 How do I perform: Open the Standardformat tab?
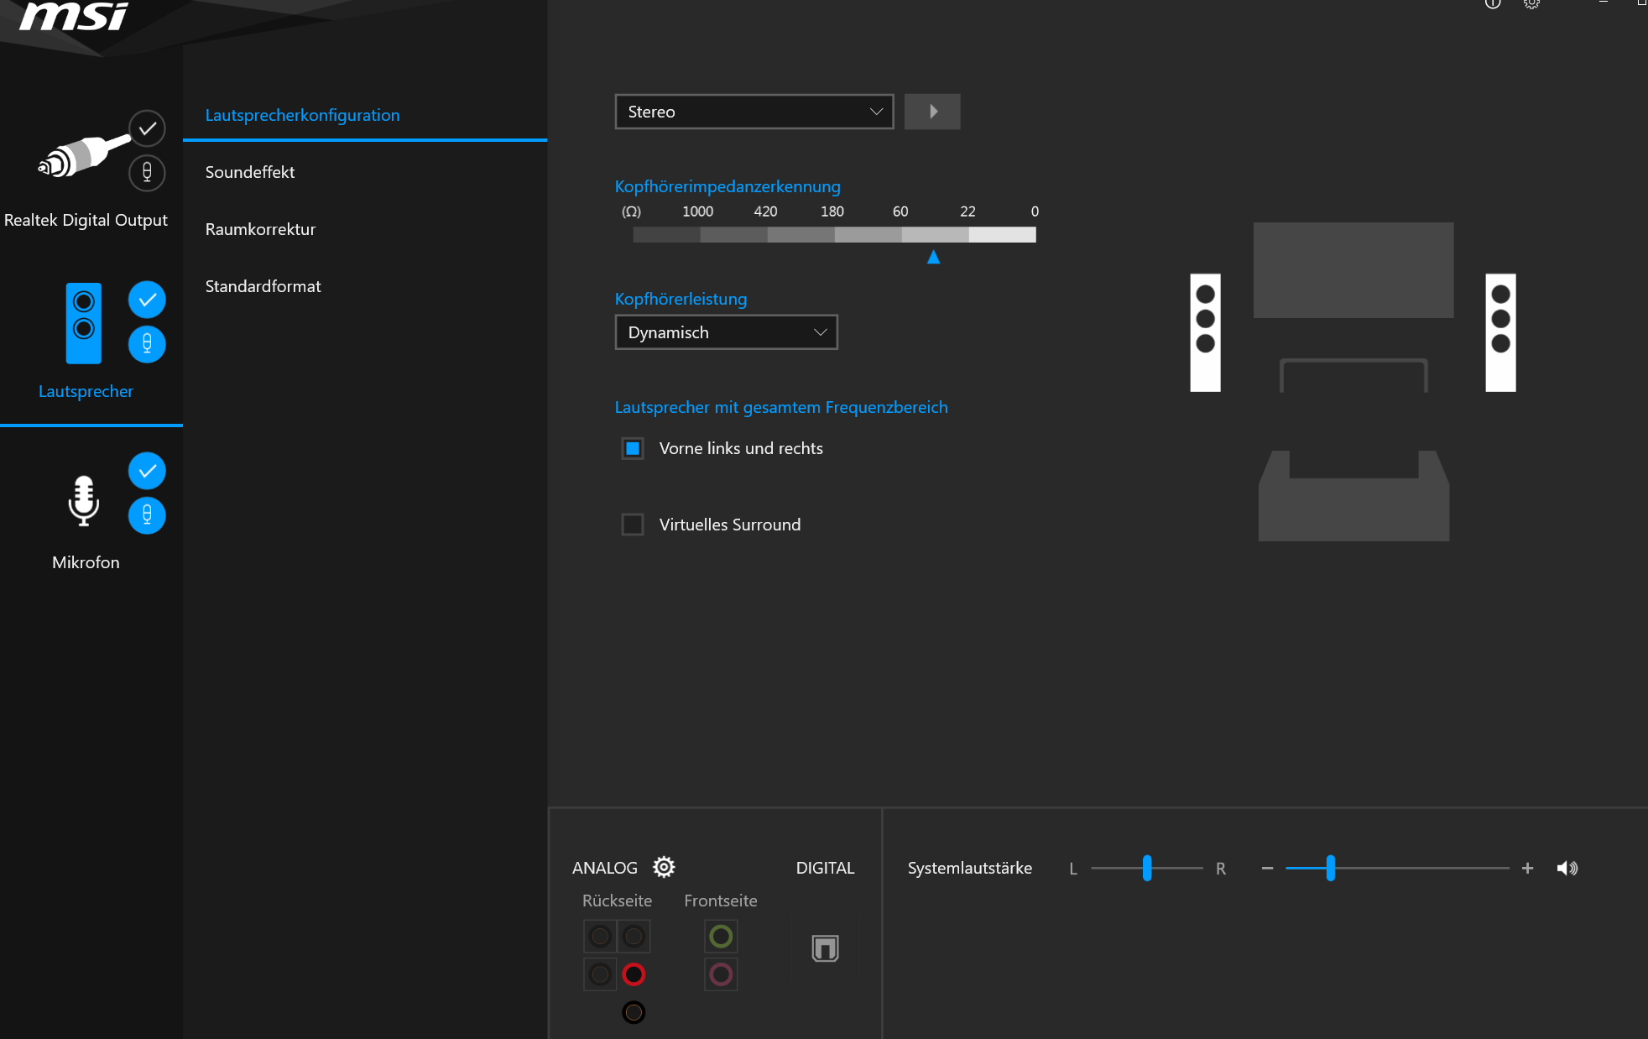click(x=263, y=286)
